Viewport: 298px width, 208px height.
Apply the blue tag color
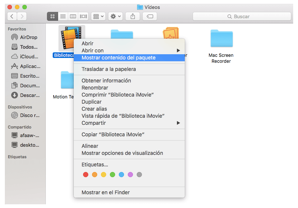click(x=121, y=175)
